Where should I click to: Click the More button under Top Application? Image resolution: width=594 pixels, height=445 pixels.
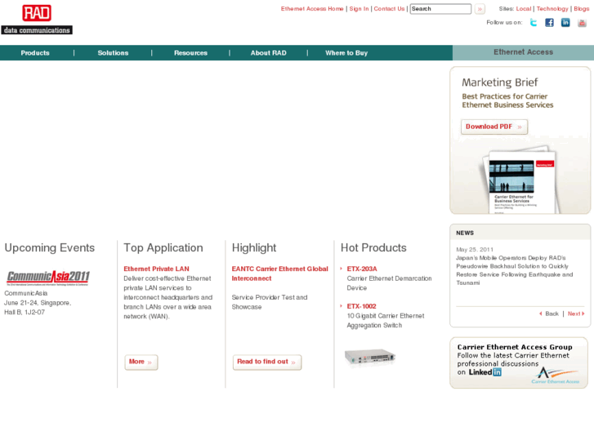pos(141,362)
